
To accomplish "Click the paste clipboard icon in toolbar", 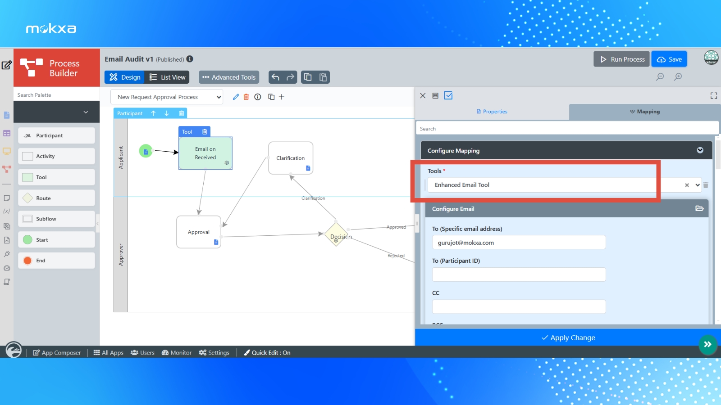I will (323, 77).
